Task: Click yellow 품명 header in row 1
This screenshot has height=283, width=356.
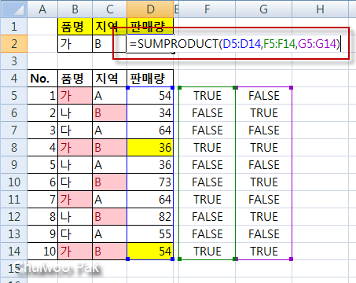Action: click(x=75, y=27)
